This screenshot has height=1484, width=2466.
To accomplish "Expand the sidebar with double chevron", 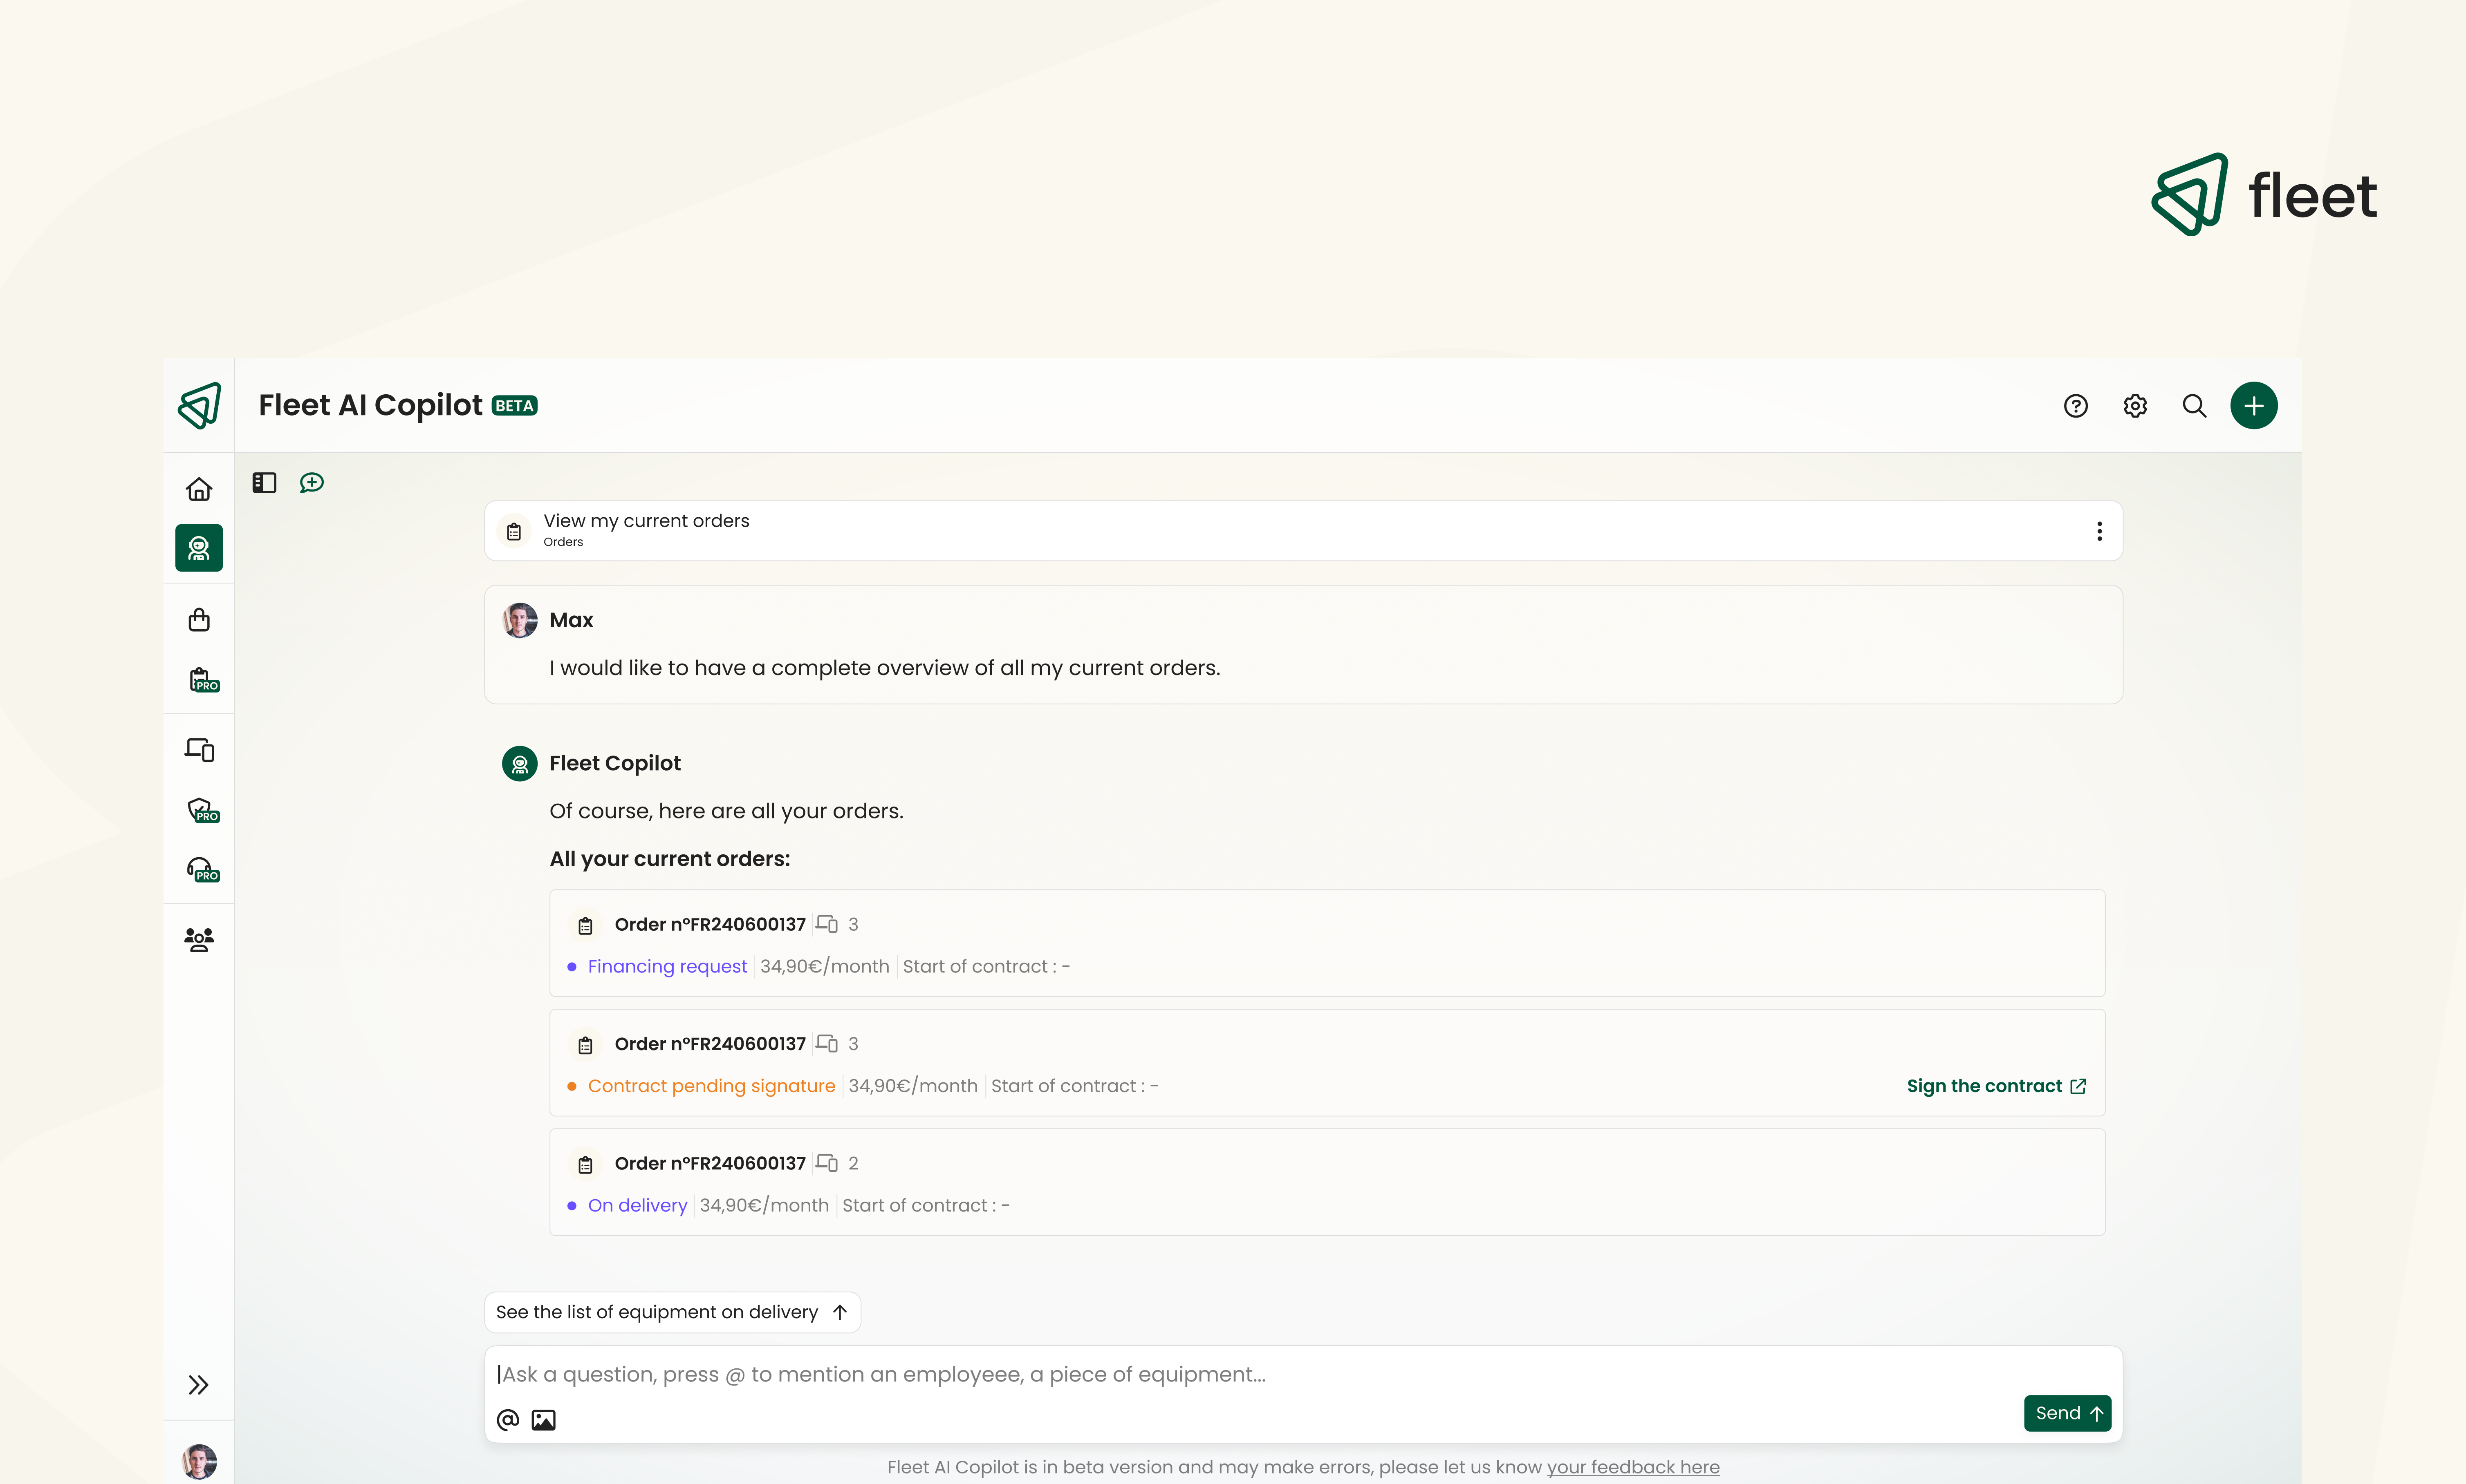I will (198, 1385).
